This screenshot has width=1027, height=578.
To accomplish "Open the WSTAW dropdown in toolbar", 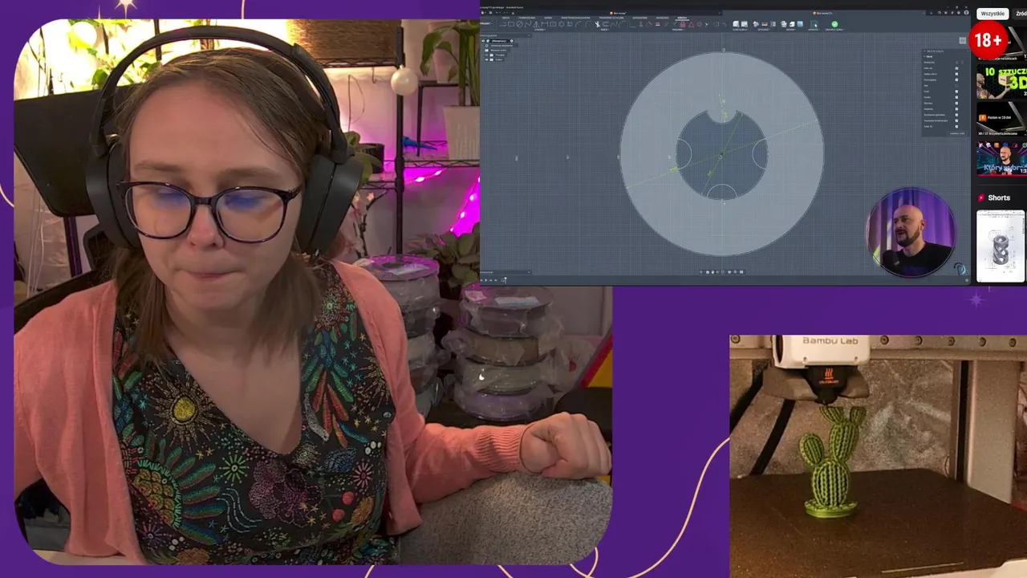I will 791,30.
